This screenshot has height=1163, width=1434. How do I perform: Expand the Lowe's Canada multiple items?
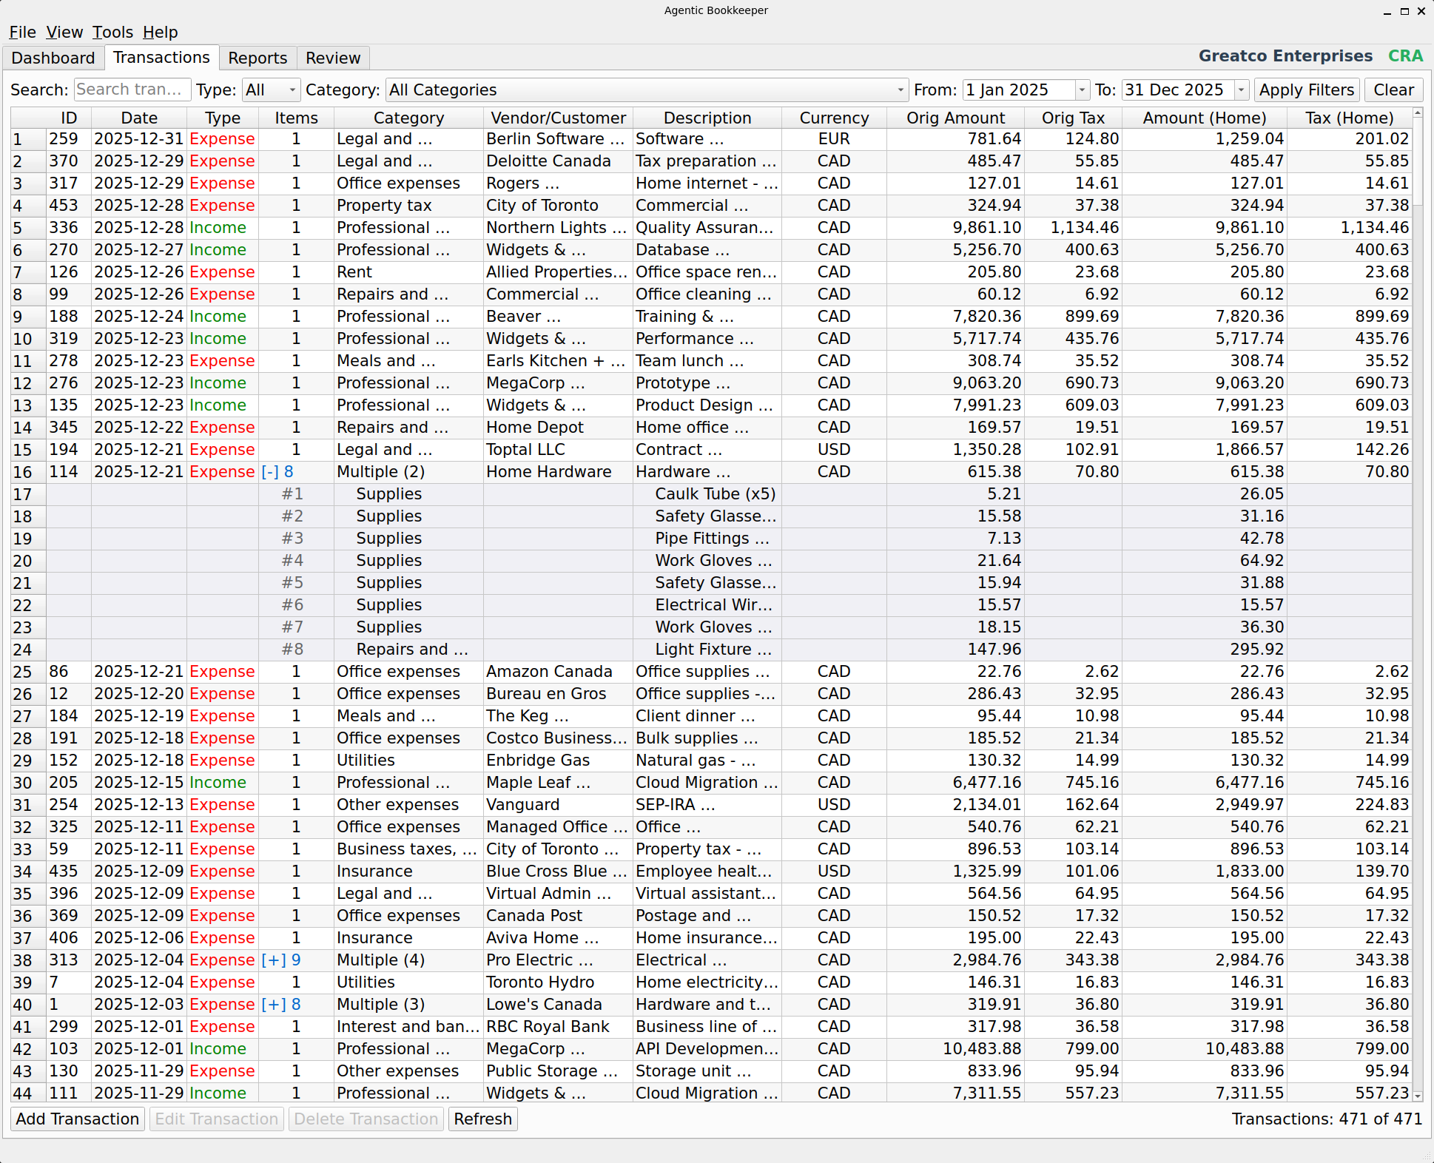click(273, 1004)
